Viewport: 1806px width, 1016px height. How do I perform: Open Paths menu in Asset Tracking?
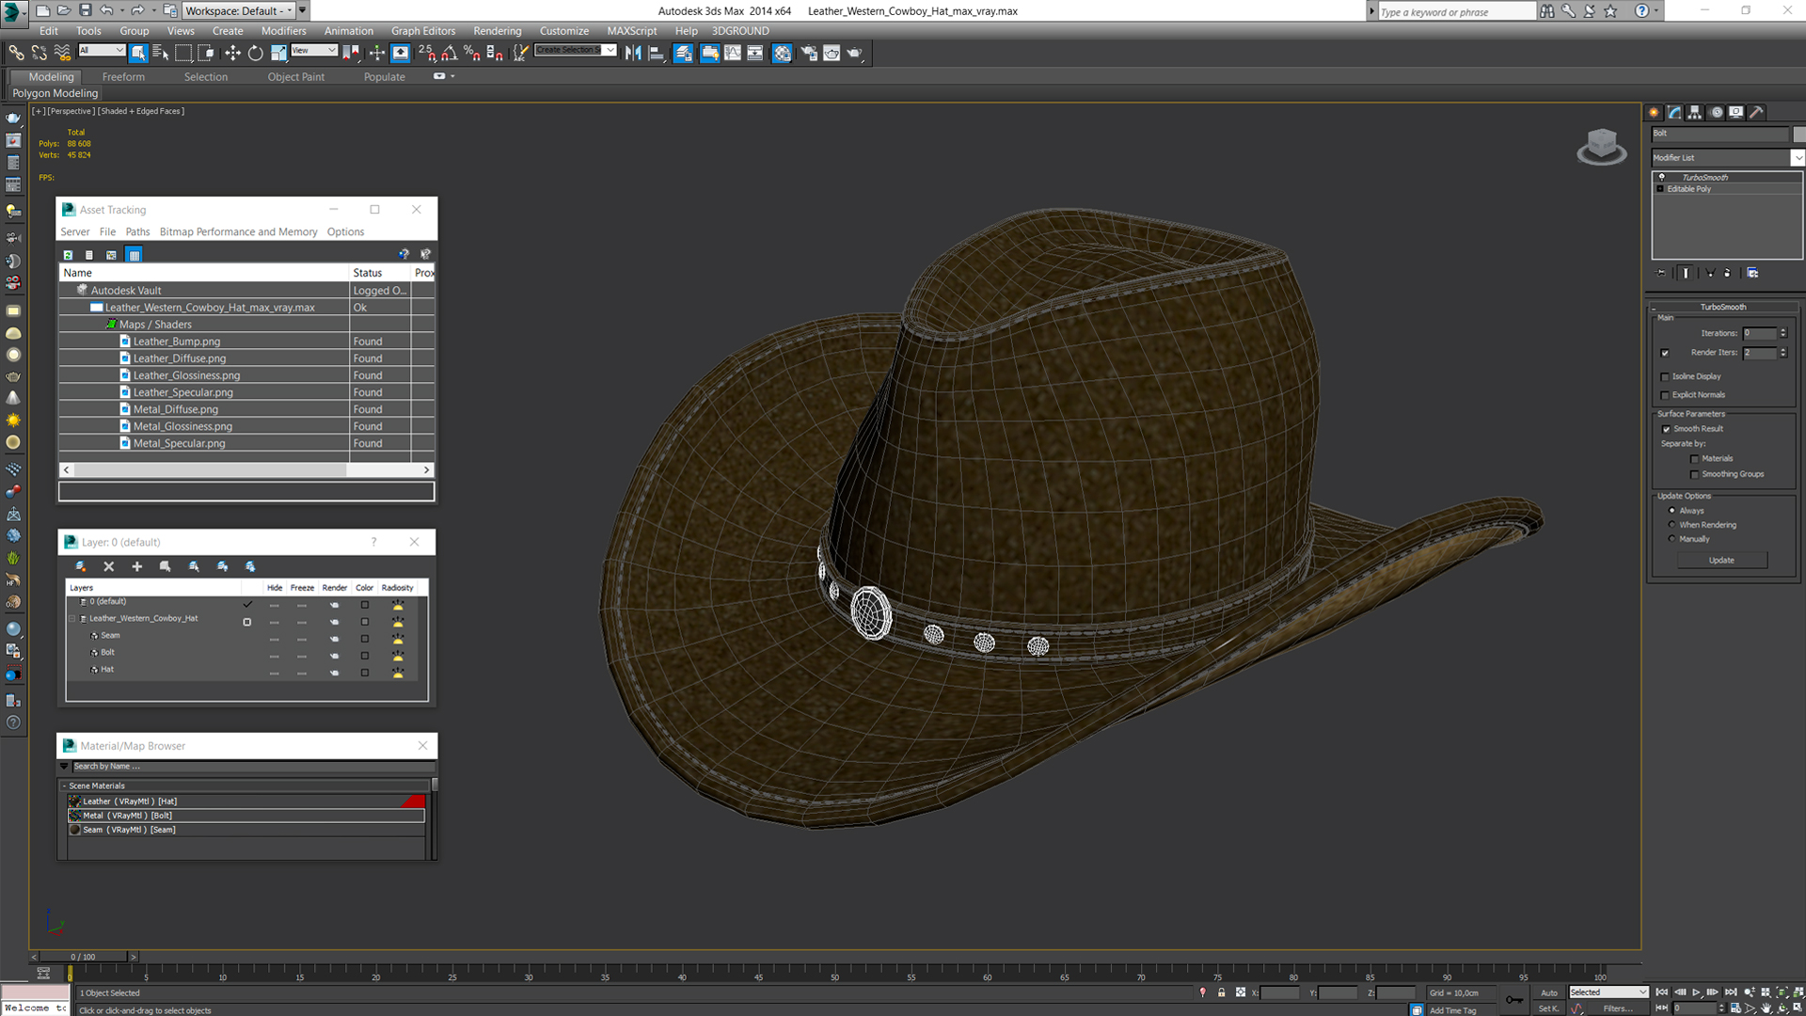click(x=137, y=232)
